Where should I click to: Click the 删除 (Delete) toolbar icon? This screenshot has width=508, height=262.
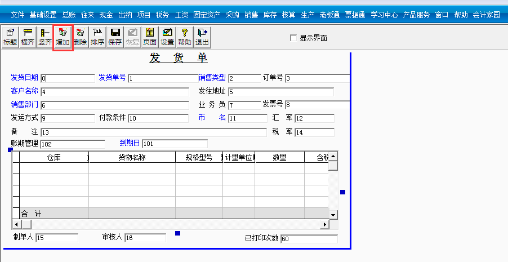(x=80, y=37)
